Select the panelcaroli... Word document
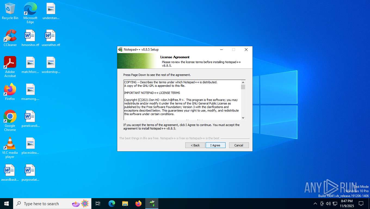This screenshot has width=370, height=209. click(30, 119)
